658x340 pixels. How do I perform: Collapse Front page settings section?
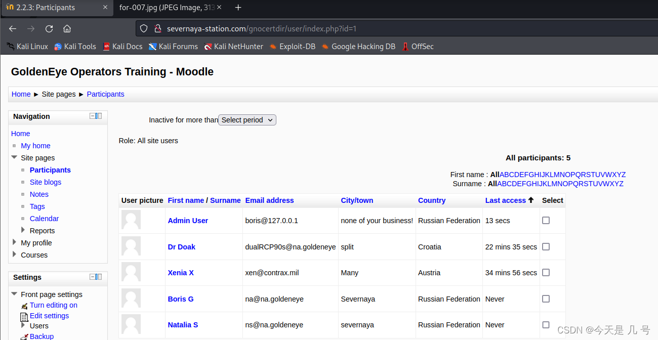coord(14,294)
